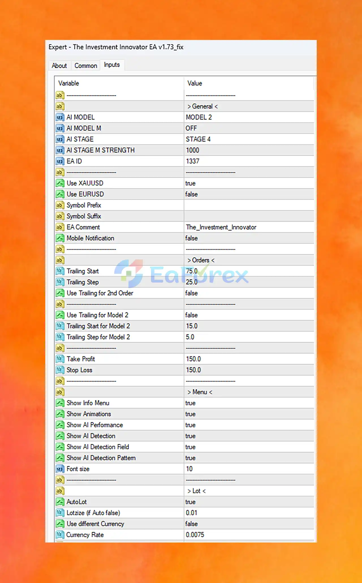Image resolution: width=362 pixels, height=583 pixels.
Task: Click the Show AI Performance icon
Action: 60,425
